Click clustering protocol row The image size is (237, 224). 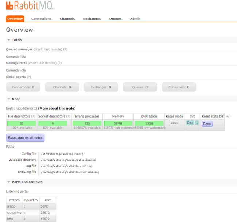(31, 213)
